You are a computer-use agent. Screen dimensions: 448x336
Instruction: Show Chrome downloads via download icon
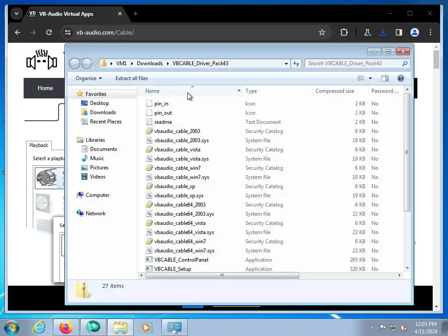point(383,32)
